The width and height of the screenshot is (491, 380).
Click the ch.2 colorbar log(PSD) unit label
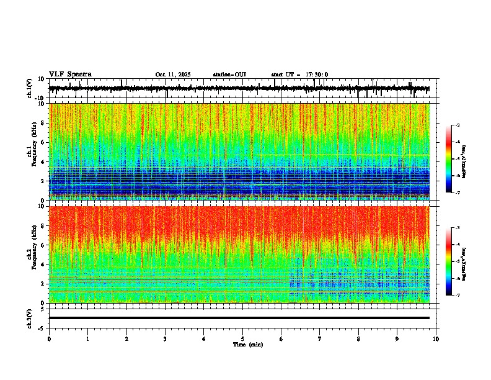[464, 264]
